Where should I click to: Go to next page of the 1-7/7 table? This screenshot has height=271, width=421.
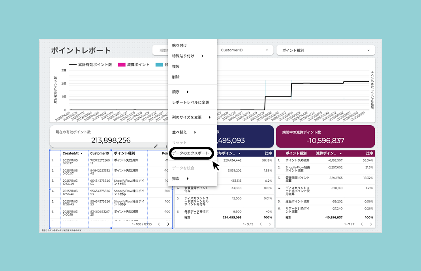(371, 224)
